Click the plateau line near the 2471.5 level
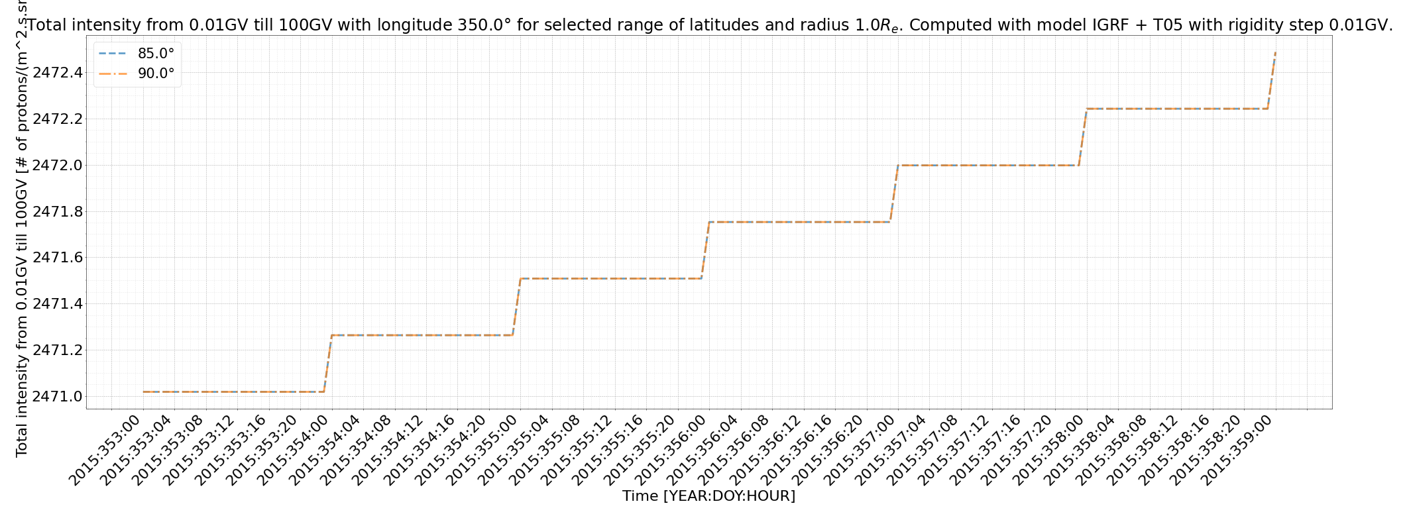This screenshot has height=520, width=1409. point(610,279)
